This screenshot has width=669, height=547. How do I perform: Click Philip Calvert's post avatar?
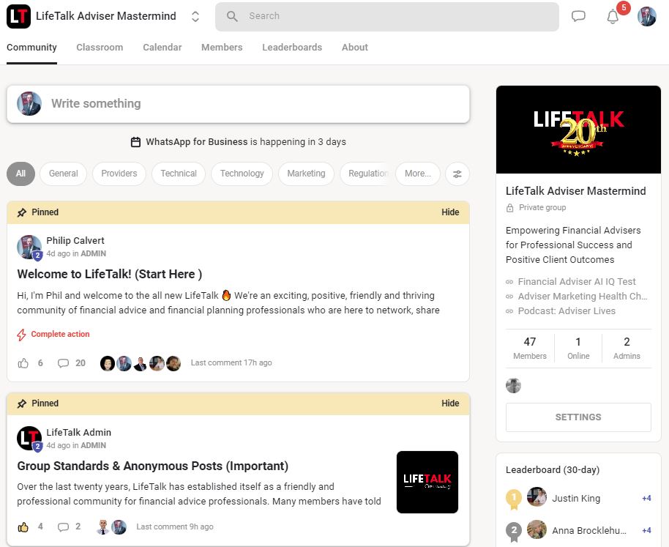29,247
